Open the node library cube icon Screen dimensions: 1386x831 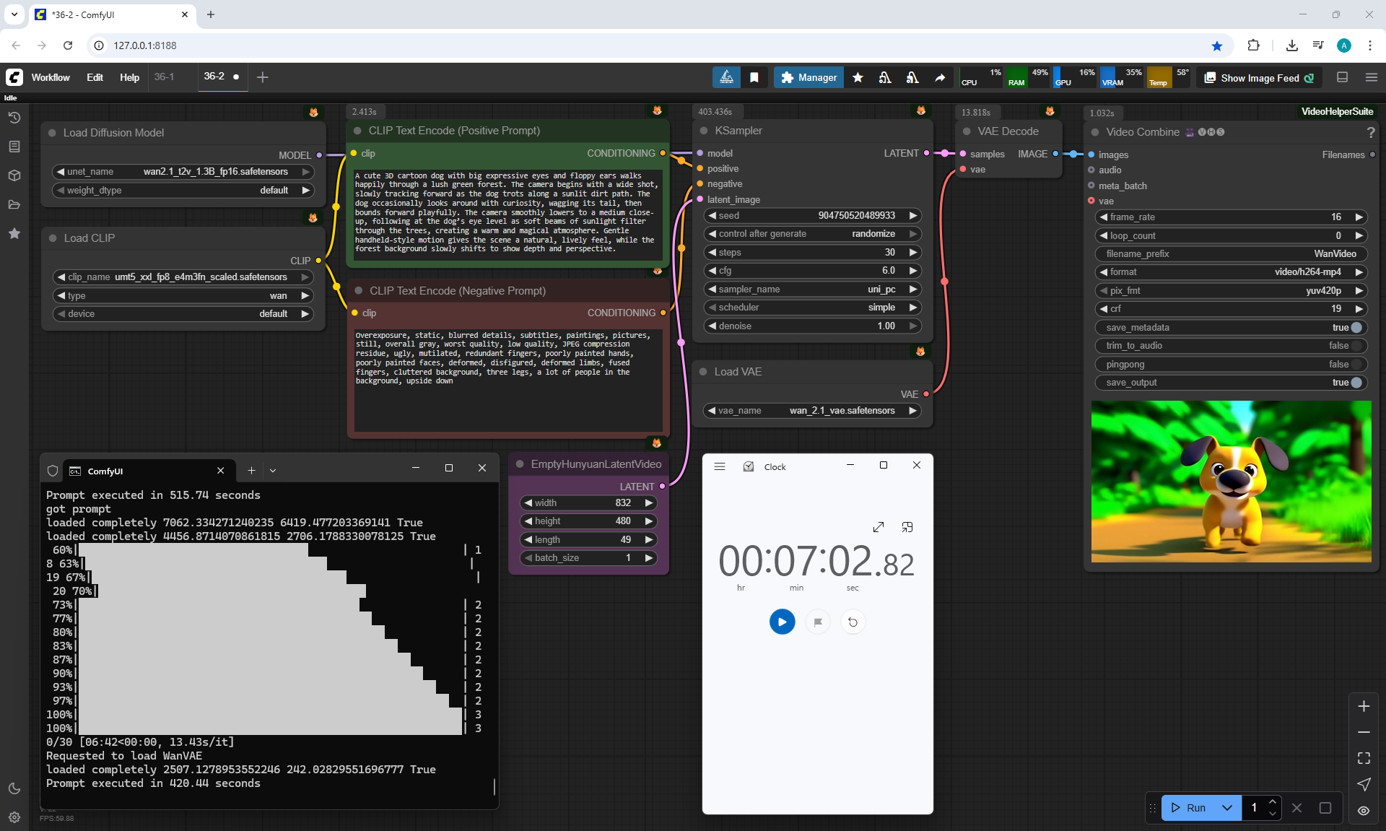[14, 175]
